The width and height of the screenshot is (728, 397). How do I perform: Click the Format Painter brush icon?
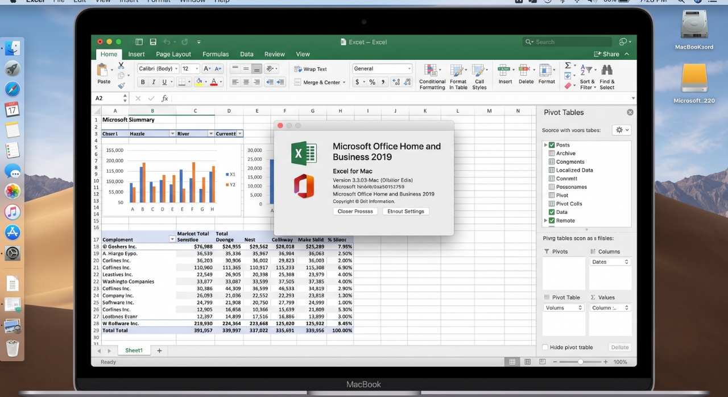121,85
